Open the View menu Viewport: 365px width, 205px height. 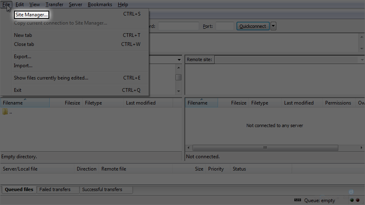tap(34, 5)
